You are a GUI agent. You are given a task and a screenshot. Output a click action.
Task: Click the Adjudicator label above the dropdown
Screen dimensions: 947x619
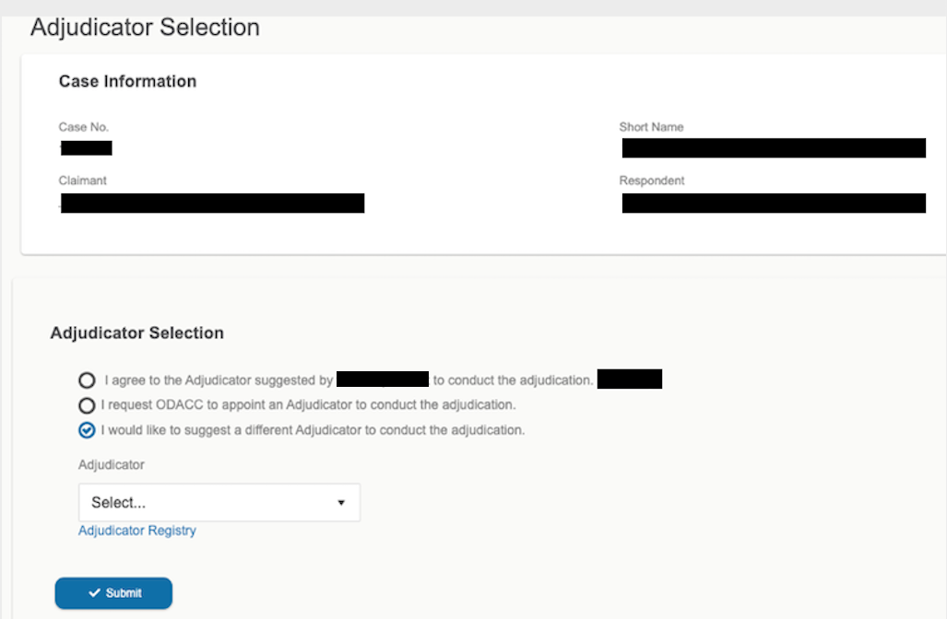(111, 465)
